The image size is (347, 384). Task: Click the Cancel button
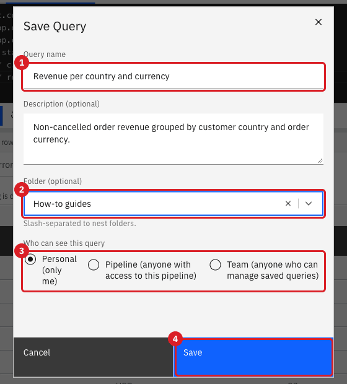click(x=93, y=357)
